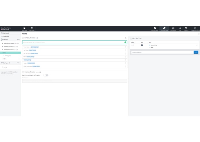Delete the "know your meme {meme_string}" utterance
Screen dimensions: 200x142
(125, 66)
